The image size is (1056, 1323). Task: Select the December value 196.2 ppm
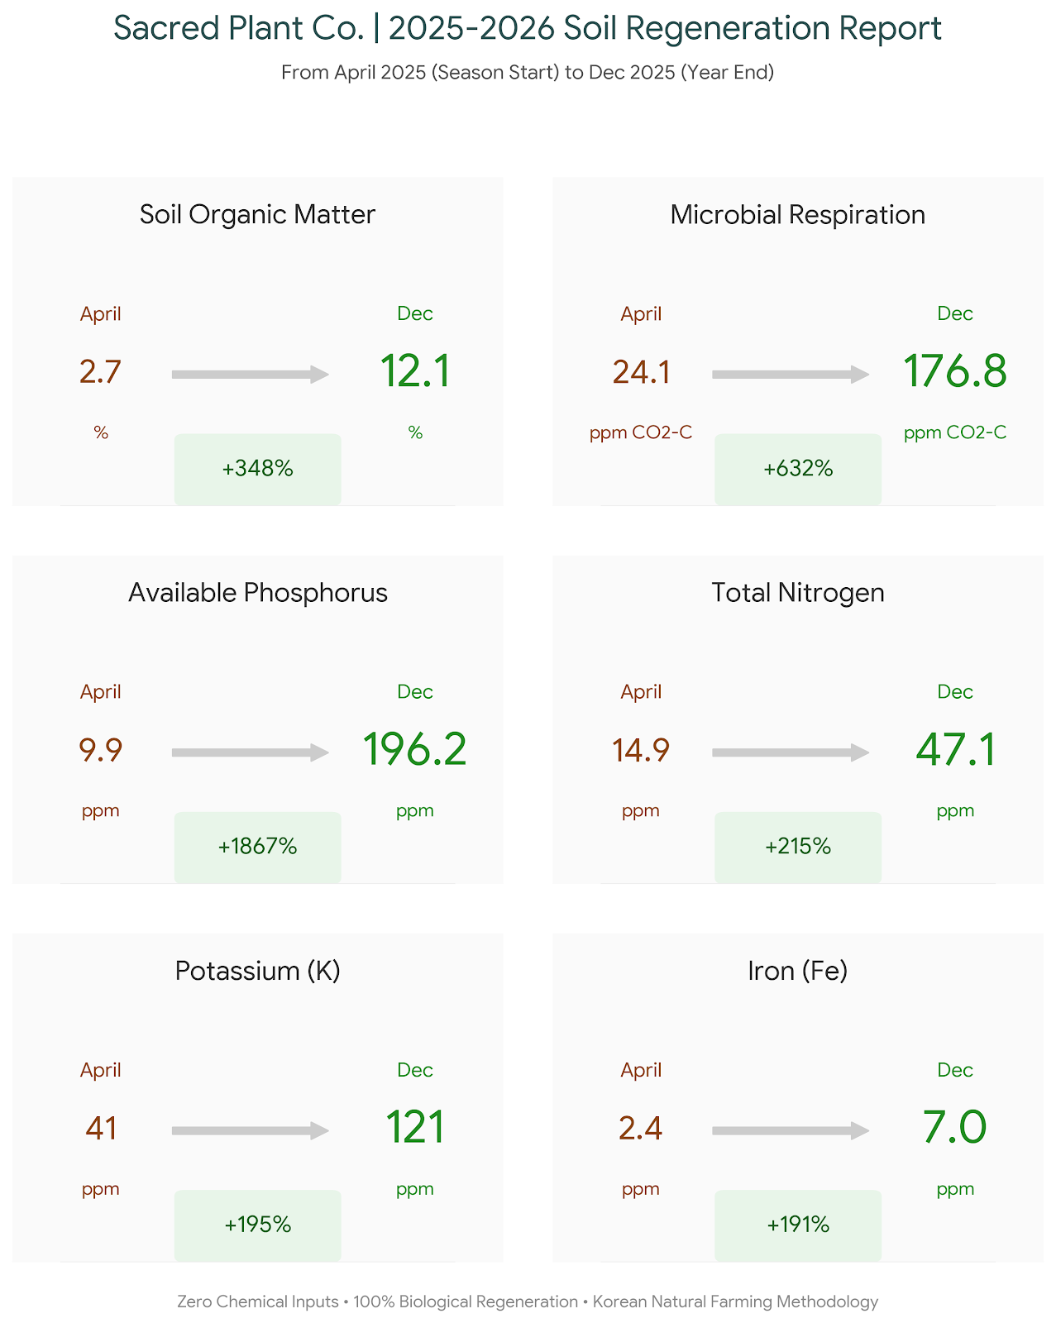coord(414,750)
